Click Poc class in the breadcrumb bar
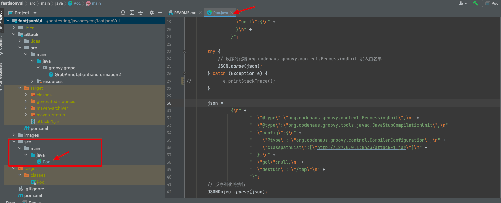The height and width of the screenshot is (203, 501). pyautogui.click(x=74, y=3)
